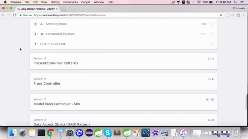This screenshot has height=139, width=248.
Task: Open Terminal from the dock
Action: (x=41, y=133)
